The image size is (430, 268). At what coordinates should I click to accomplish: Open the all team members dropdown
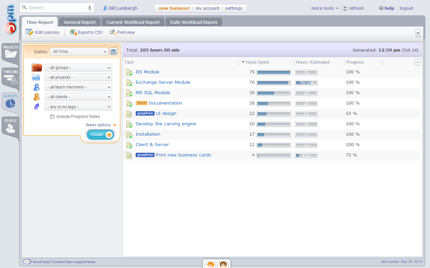point(78,87)
